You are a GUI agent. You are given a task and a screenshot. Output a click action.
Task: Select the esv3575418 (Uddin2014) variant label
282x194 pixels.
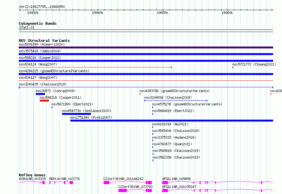point(40,51)
